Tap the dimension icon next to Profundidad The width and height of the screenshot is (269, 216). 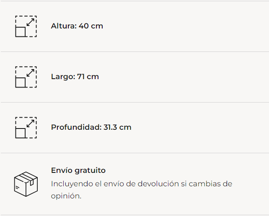point(26,128)
